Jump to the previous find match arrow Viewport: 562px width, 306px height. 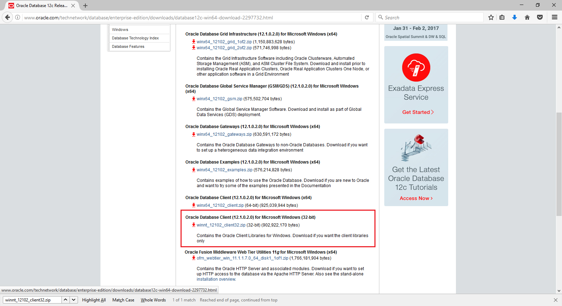[66, 300]
